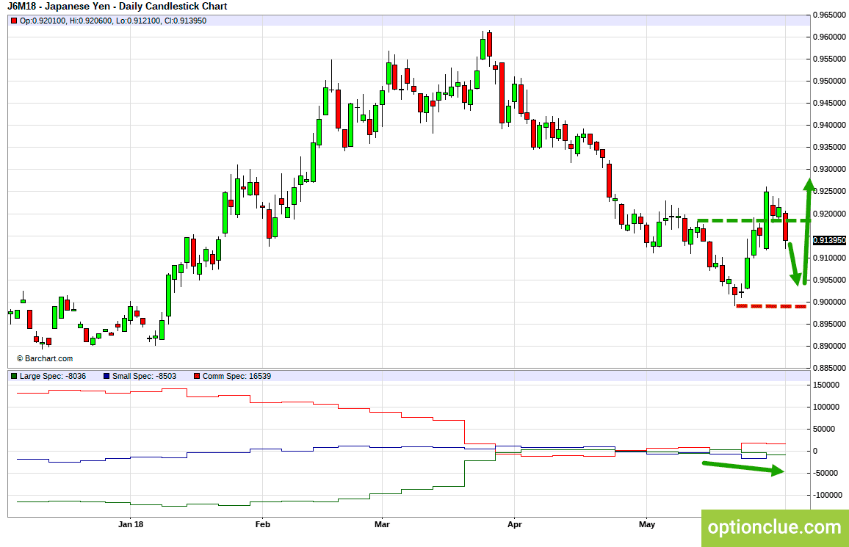Click the 0.960000 price axis label

coord(829,37)
